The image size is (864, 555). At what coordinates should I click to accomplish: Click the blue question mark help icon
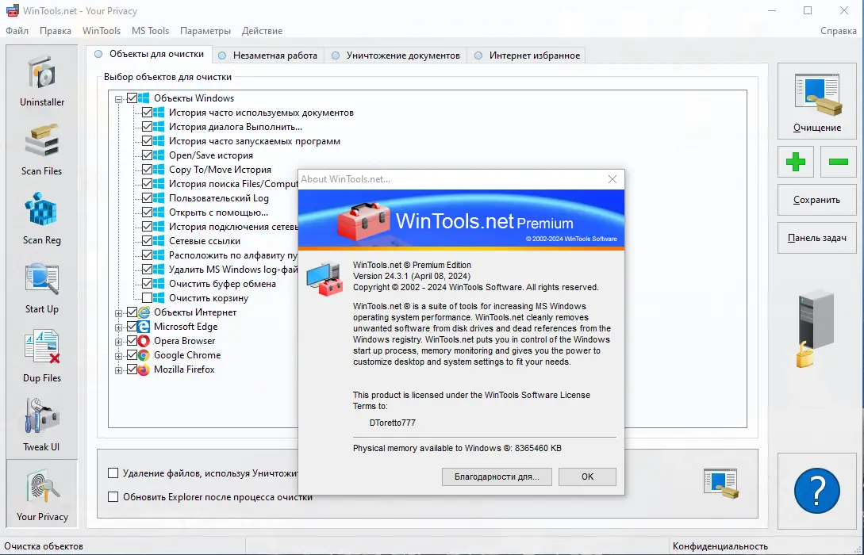(817, 491)
